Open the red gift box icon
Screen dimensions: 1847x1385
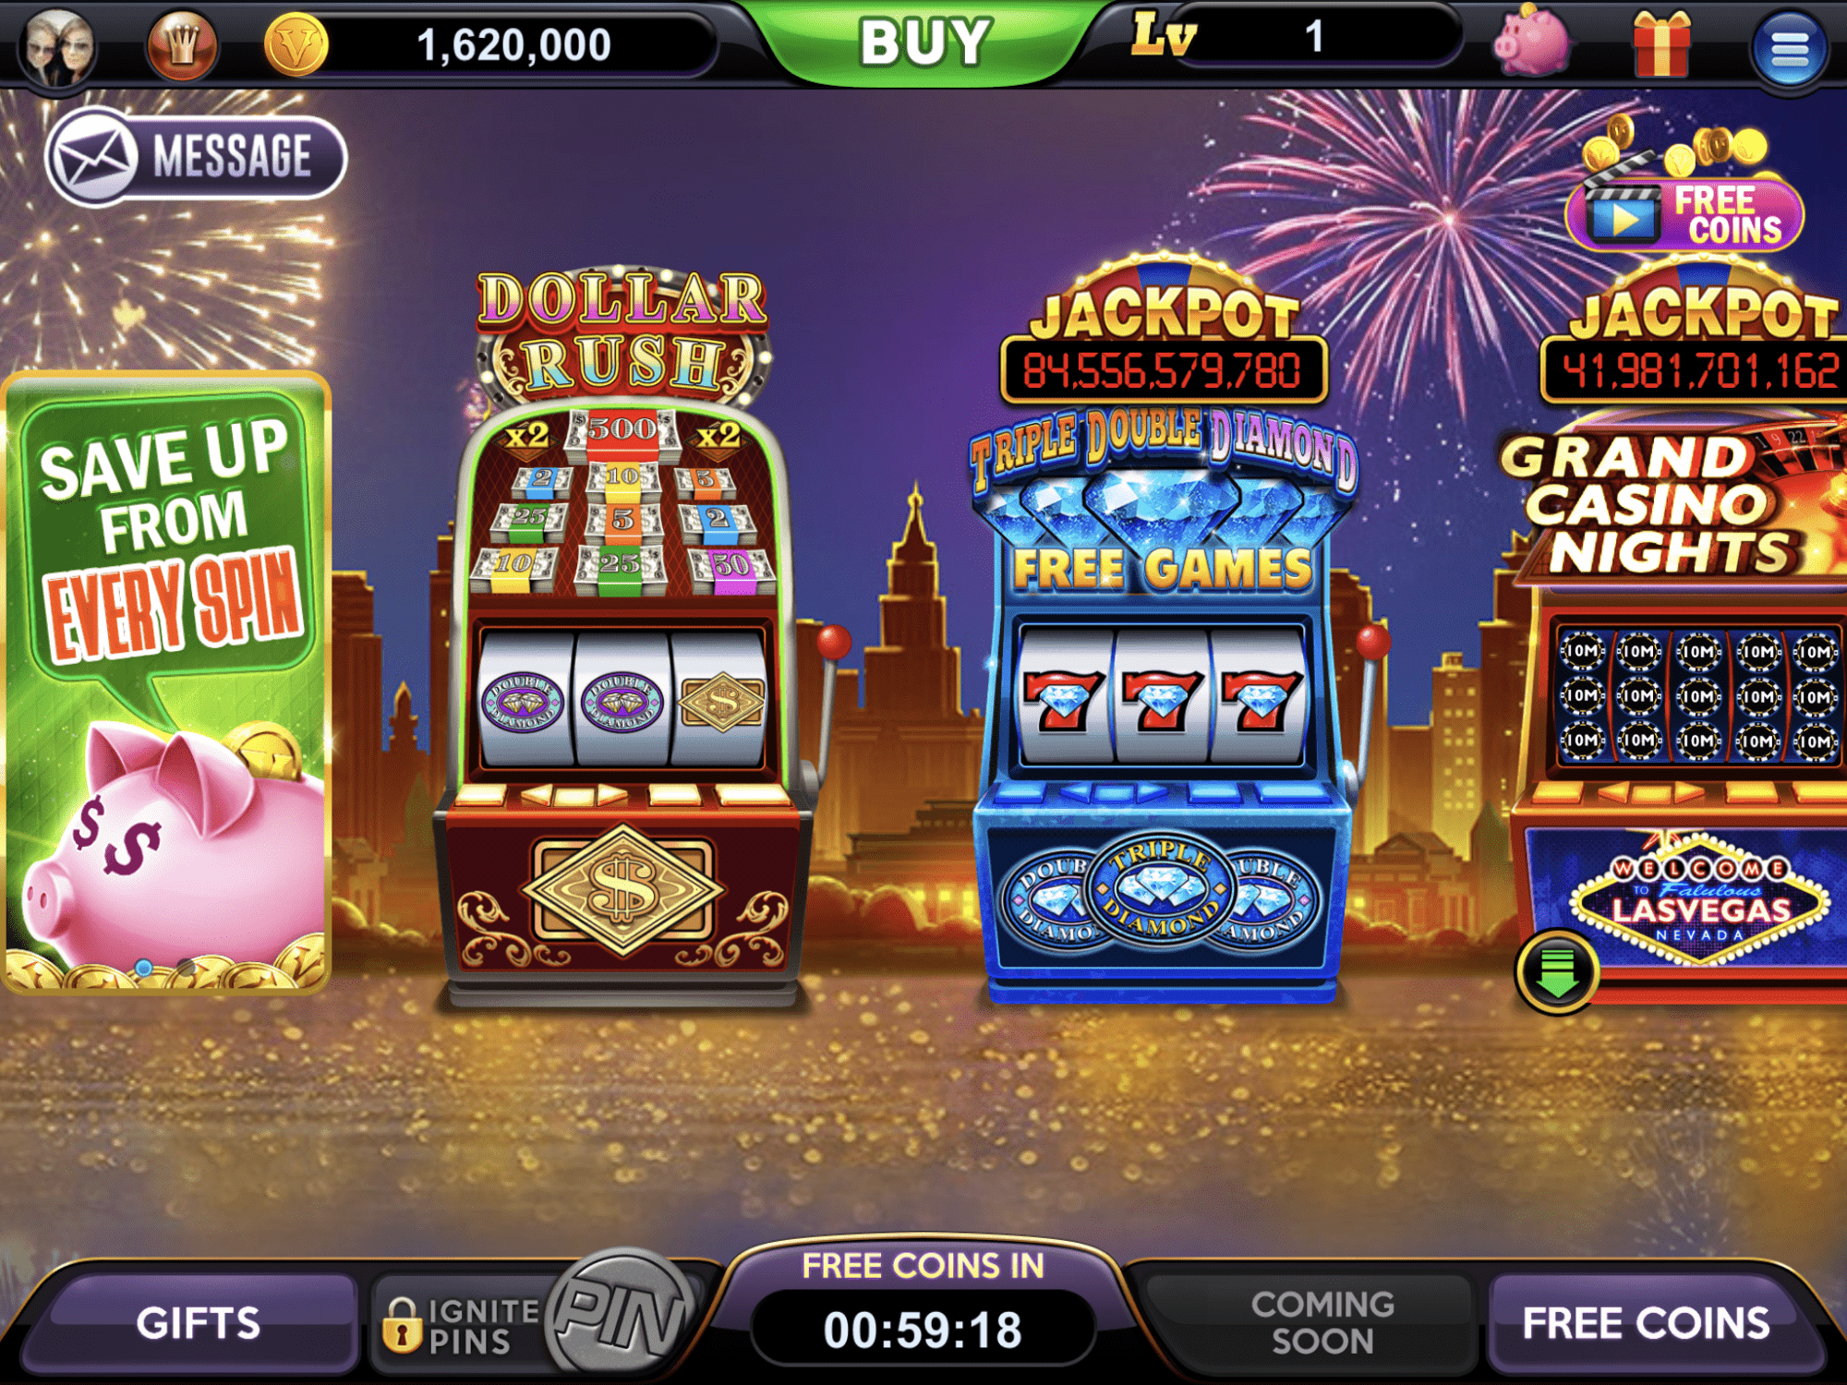tap(1661, 43)
